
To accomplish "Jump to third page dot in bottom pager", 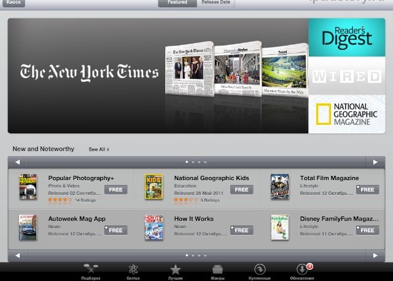I will coord(199,255).
